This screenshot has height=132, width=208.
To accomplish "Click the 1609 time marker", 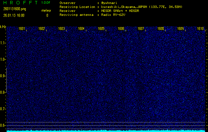I will click(x=181, y=29).
